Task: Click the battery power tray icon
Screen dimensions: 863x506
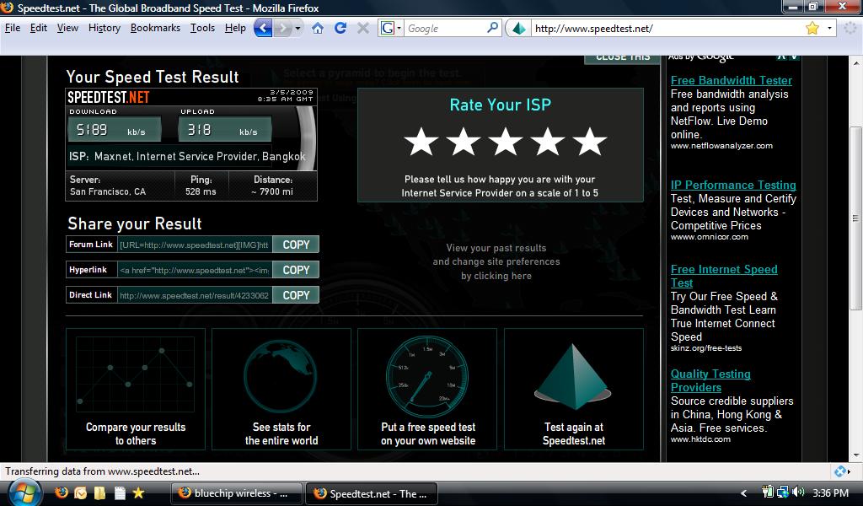Action: [768, 493]
